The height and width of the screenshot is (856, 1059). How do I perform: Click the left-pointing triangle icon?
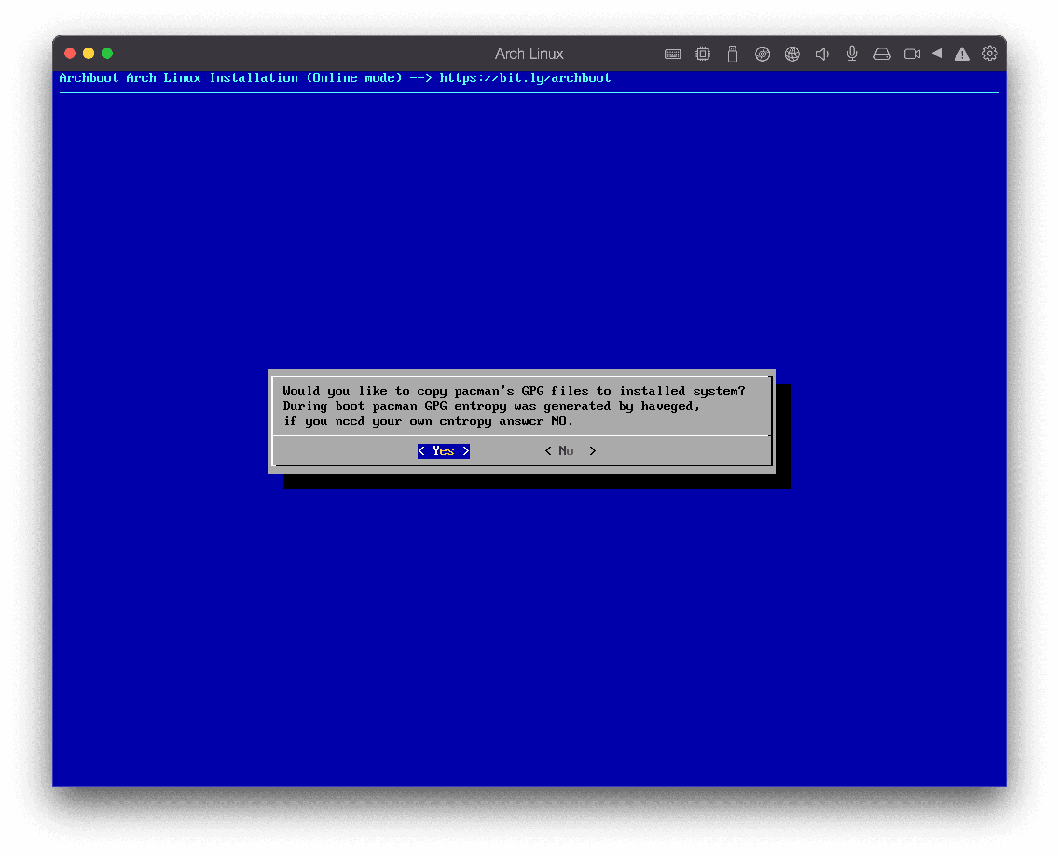(937, 53)
